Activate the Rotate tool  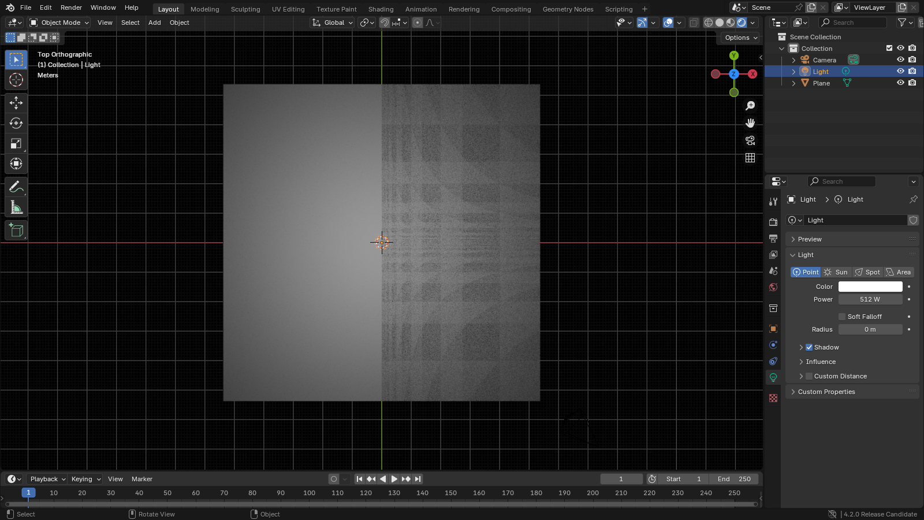click(x=16, y=123)
